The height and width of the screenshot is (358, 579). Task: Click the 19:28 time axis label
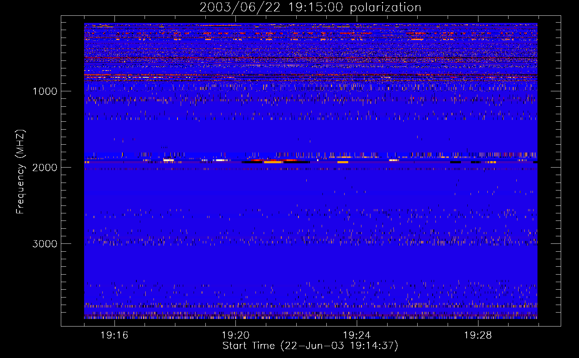(478, 335)
